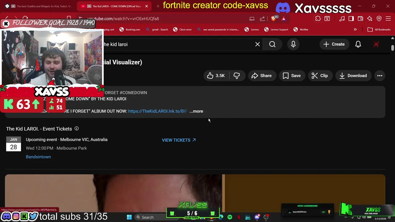This screenshot has width=395, height=222.
Task: Open McAfee bookmark
Action: tap(301, 30)
